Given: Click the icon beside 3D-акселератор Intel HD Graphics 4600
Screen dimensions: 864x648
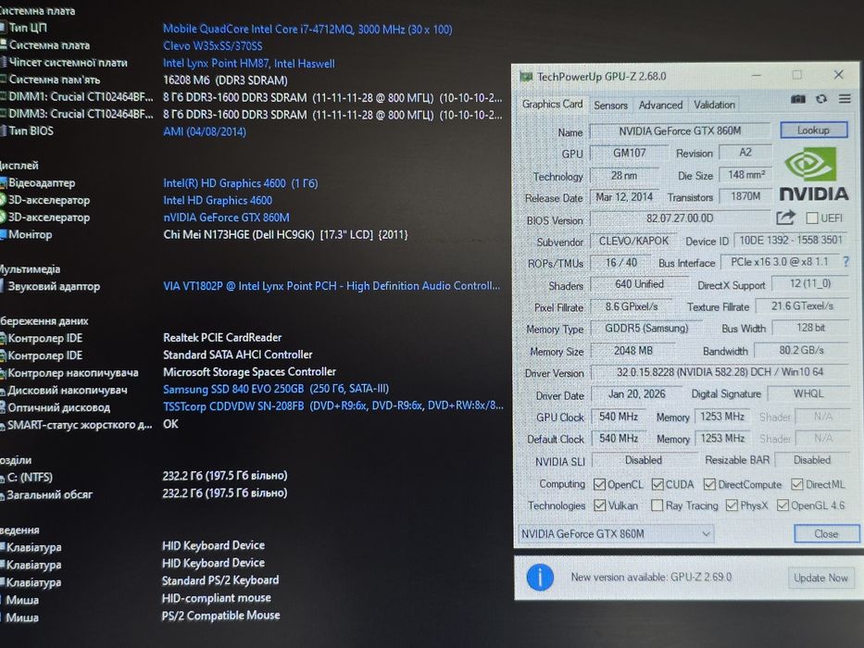Looking at the screenshot, I should pos(3,200).
